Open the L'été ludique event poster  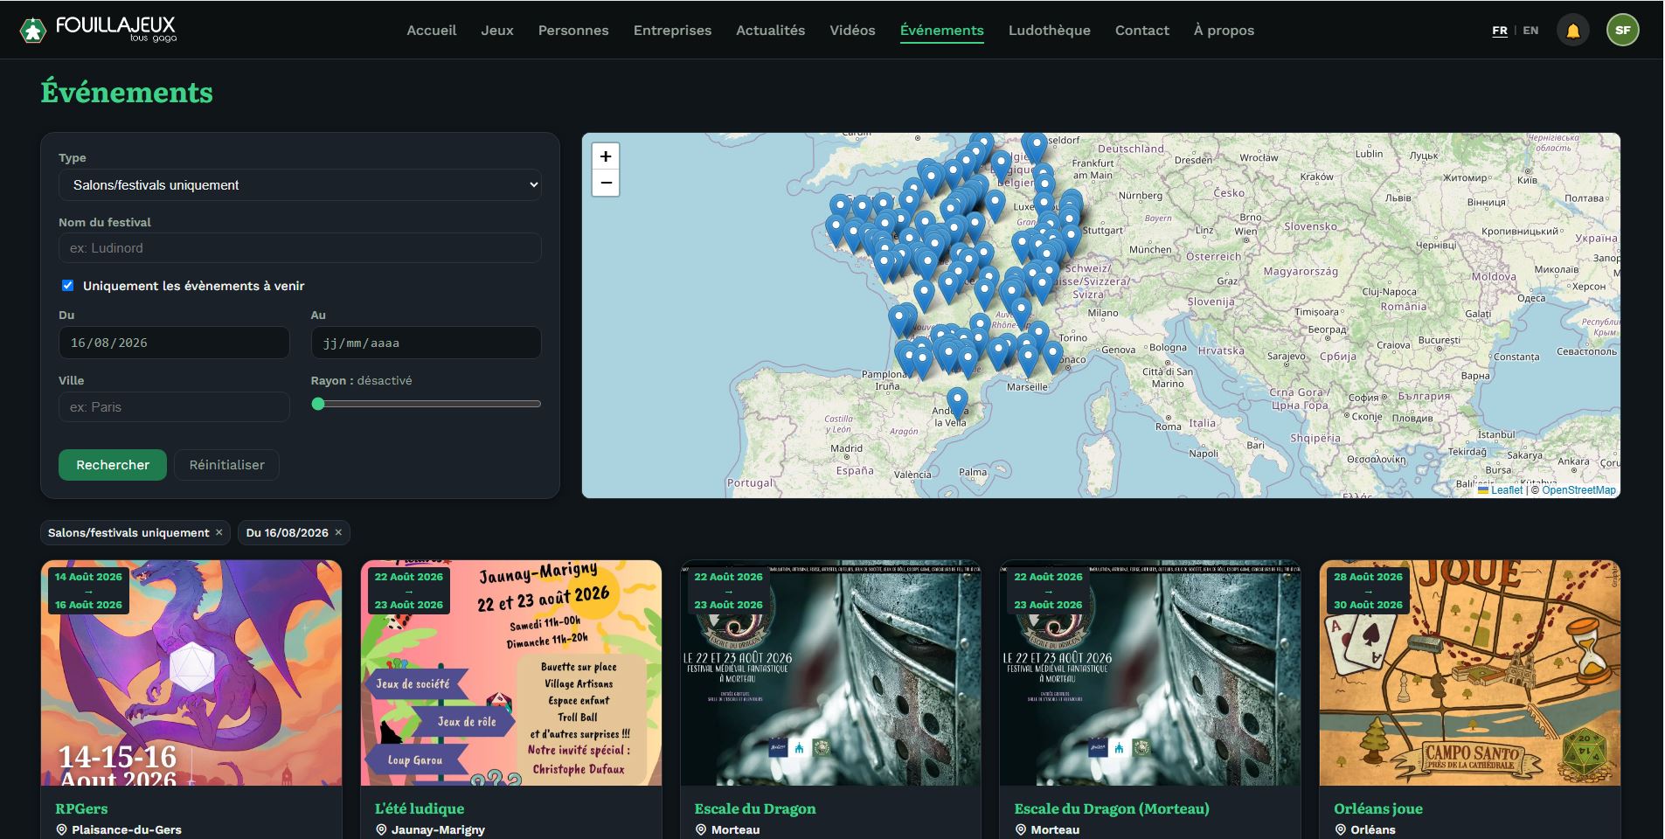(x=511, y=673)
